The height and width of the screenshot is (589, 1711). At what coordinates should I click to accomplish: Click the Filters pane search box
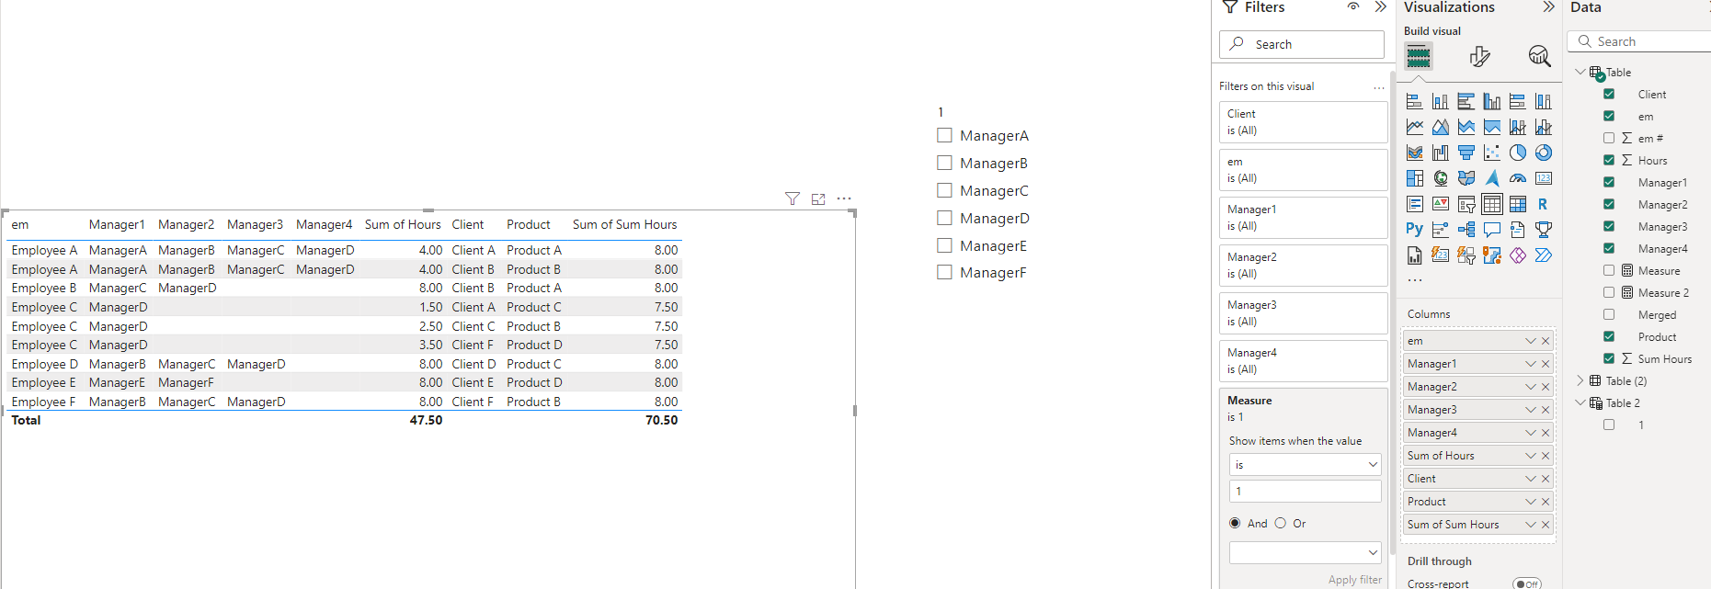pyautogui.click(x=1301, y=44)
